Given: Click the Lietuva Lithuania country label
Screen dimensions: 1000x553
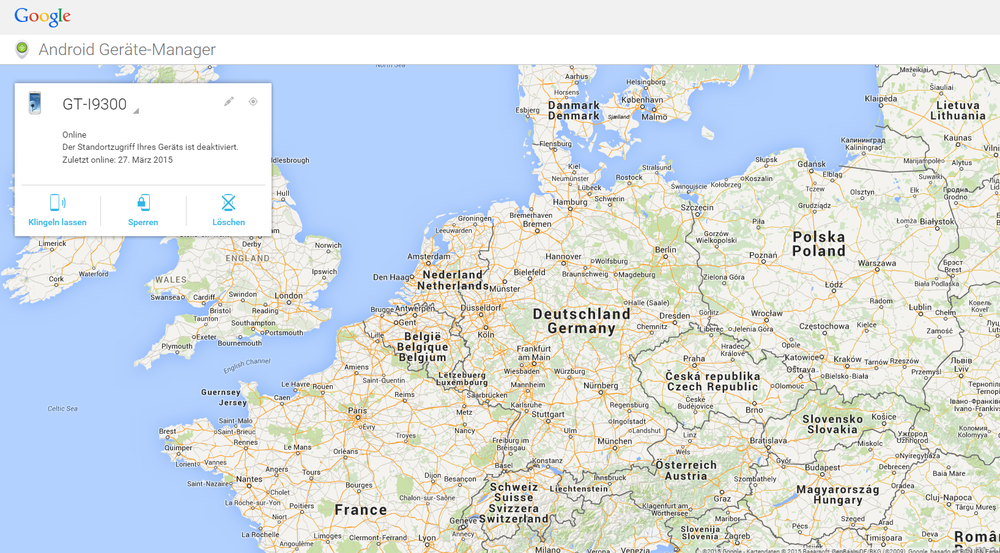Looking at the screenshot, I should pos(958,111).
